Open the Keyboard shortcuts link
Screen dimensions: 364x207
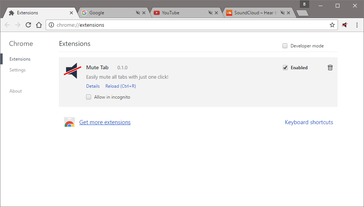tap(309, 122)
